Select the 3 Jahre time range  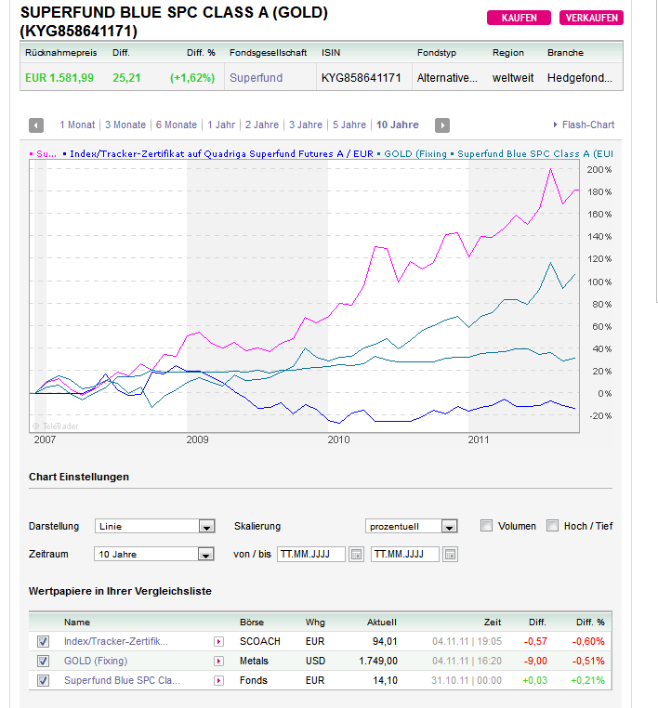pos(306,125)
